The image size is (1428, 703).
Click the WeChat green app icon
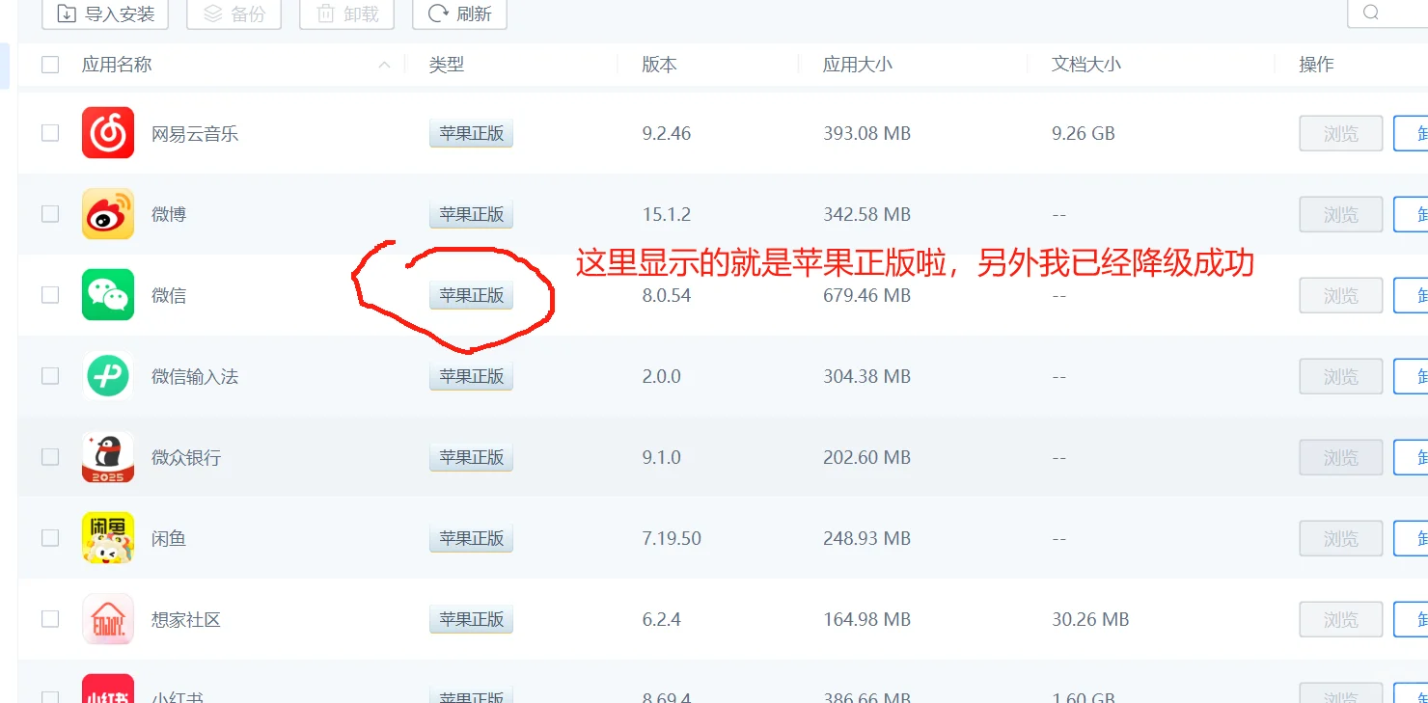click(x=107, y=294)
